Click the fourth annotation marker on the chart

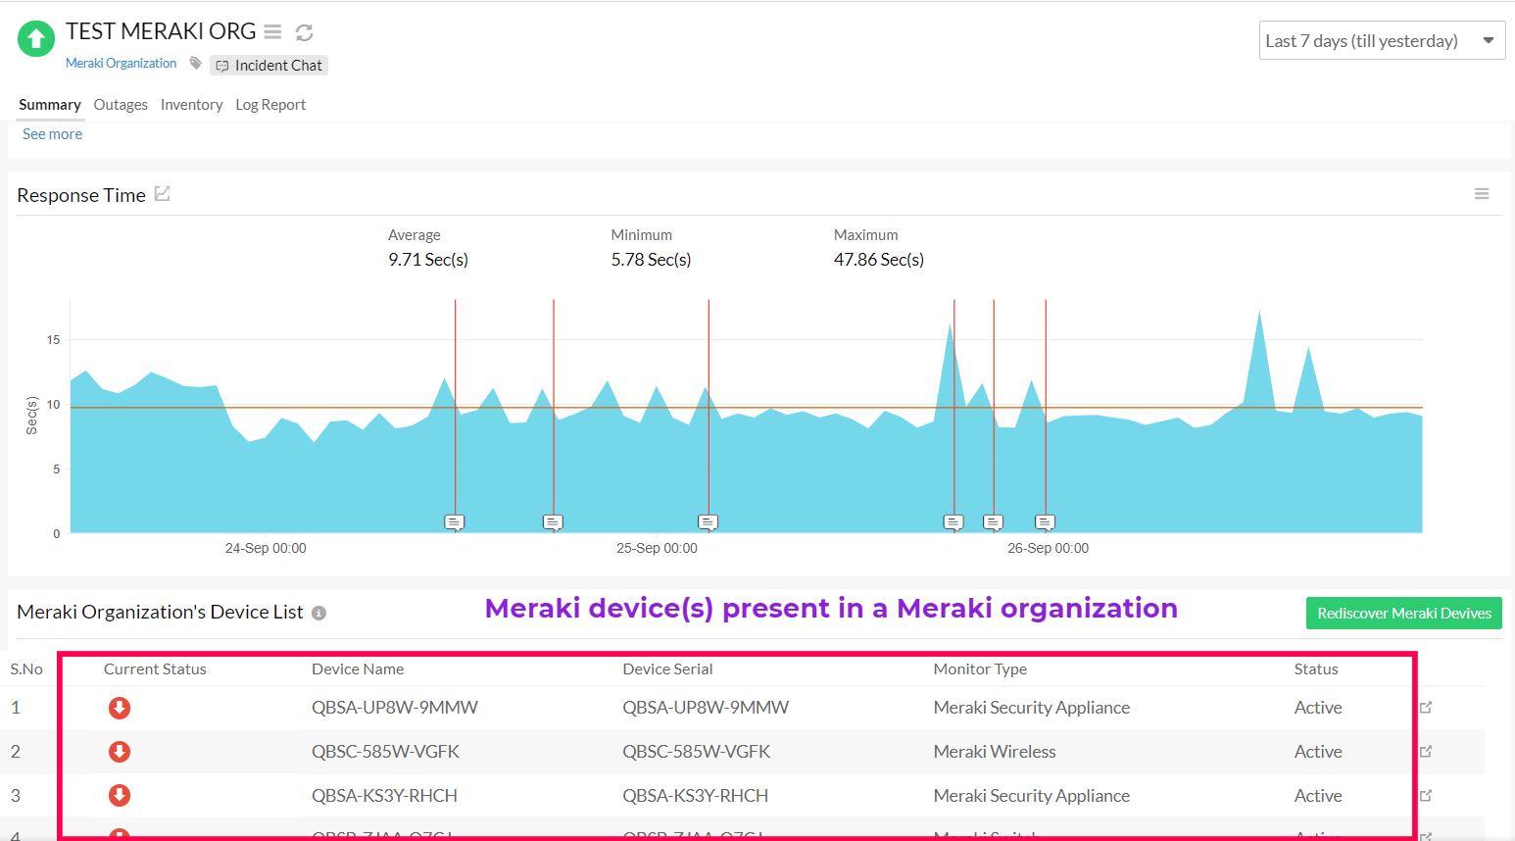(953, 522)
